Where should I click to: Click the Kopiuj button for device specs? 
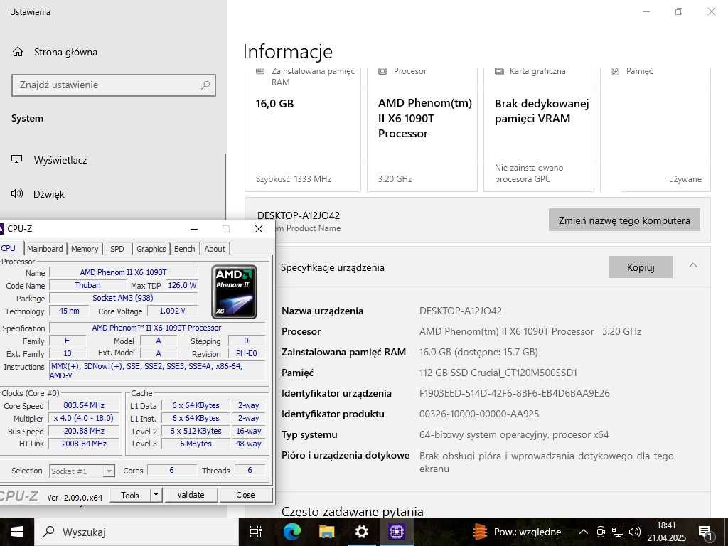[x=641, y=267]
